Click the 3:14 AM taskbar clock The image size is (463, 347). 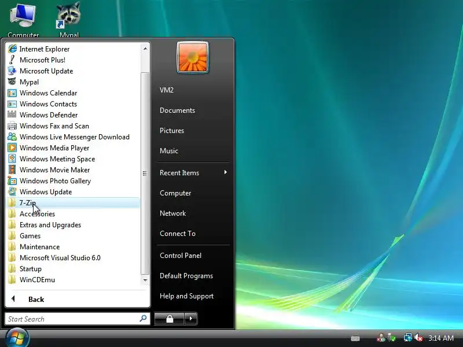point(441,338)
